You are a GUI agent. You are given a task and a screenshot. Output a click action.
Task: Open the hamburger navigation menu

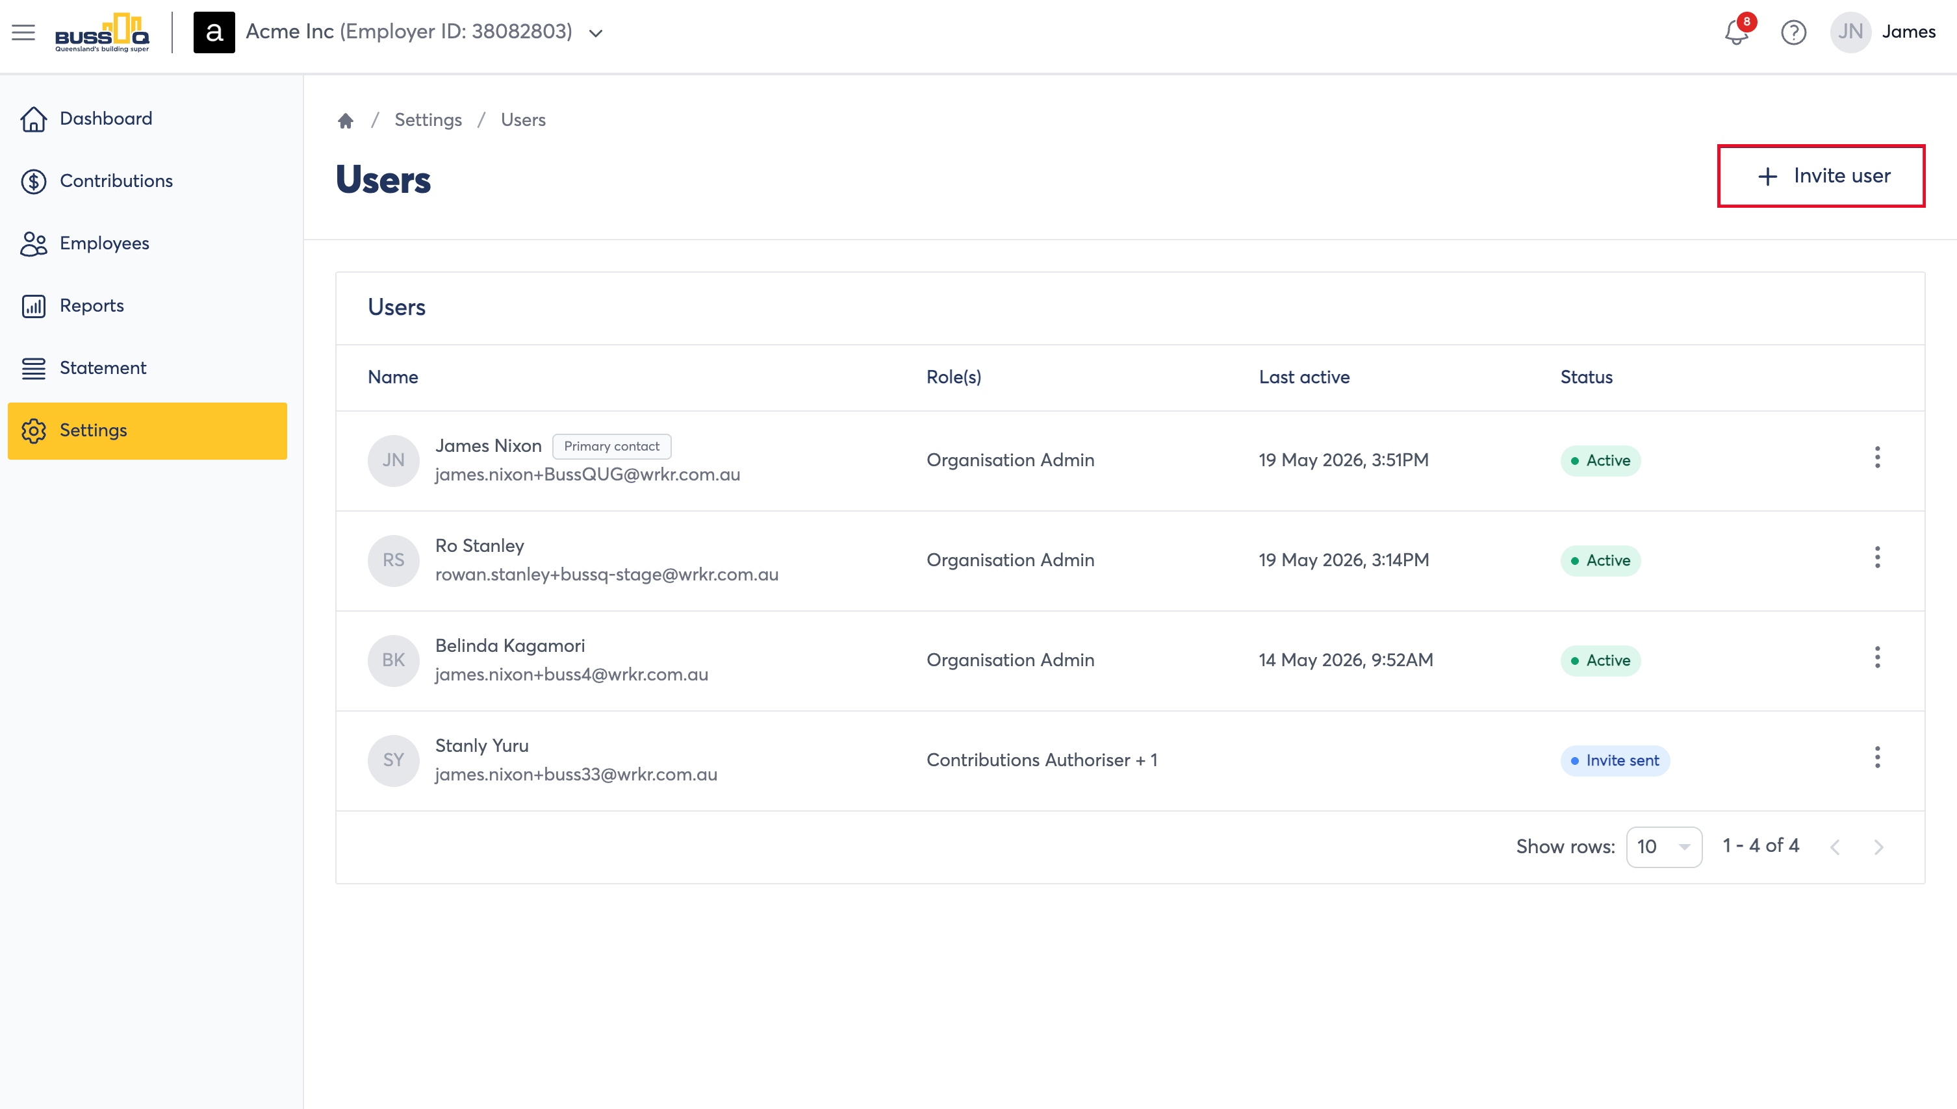click(x=23, y=32)
